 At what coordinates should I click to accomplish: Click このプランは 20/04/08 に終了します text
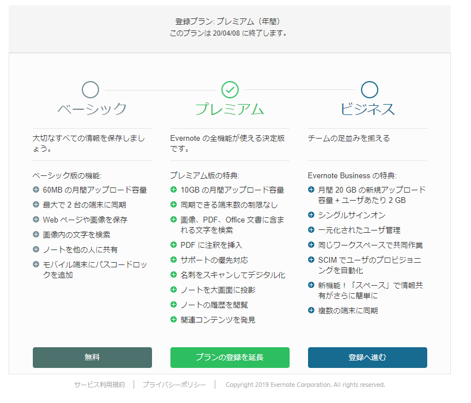pyautogui.click(x=229, y=33)
